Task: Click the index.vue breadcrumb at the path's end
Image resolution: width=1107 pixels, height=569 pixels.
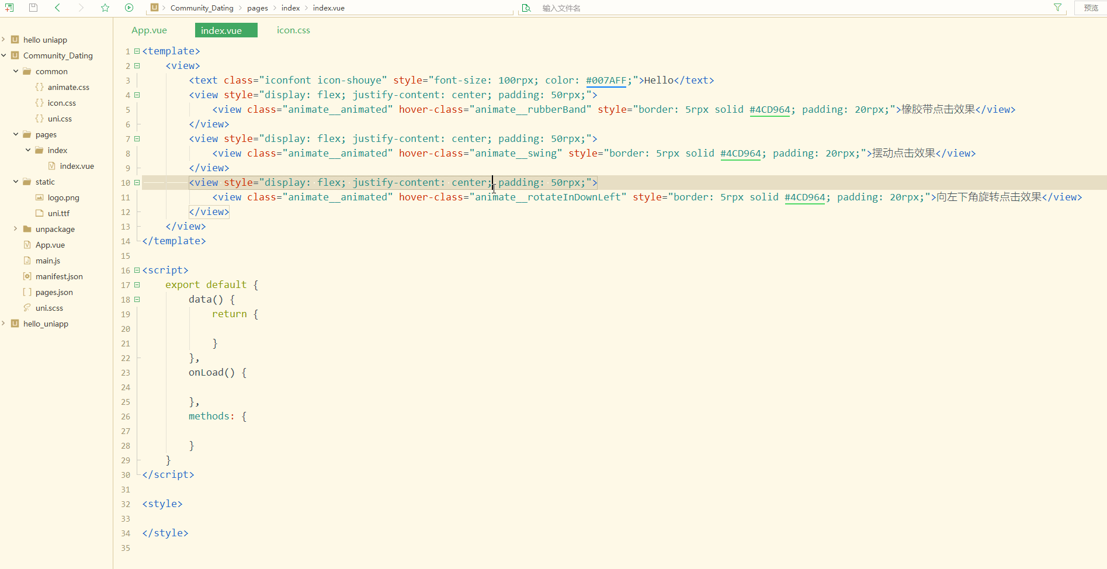Action: pyautogui.click(x=329, y=8)
